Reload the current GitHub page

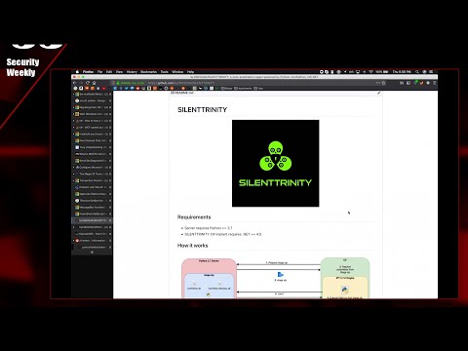88,83
